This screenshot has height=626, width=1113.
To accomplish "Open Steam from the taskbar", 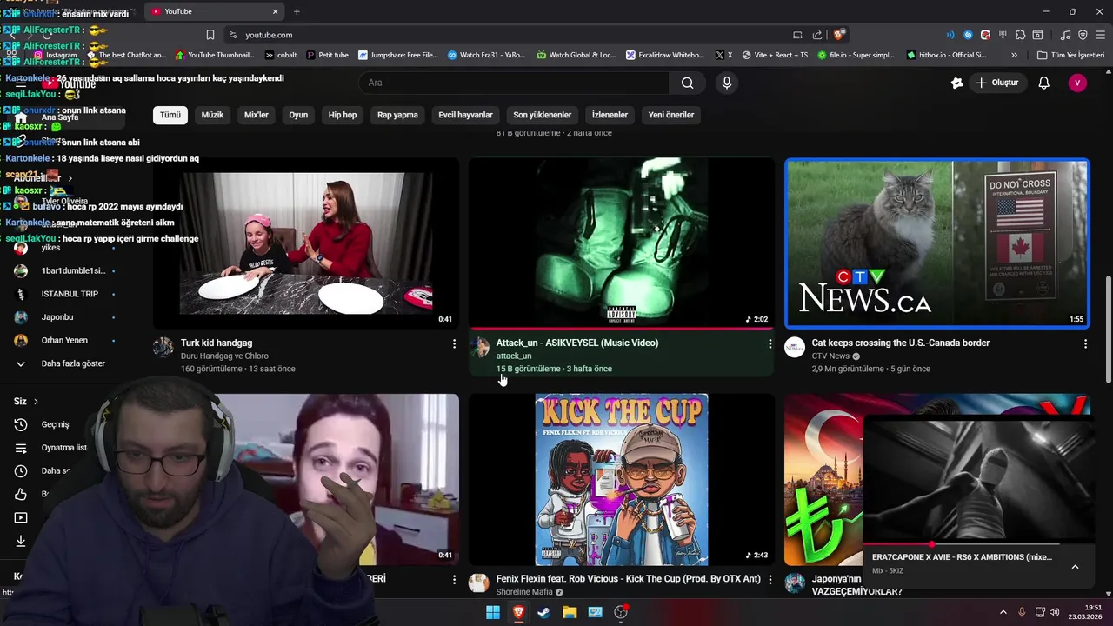I will tap(544, 612).
